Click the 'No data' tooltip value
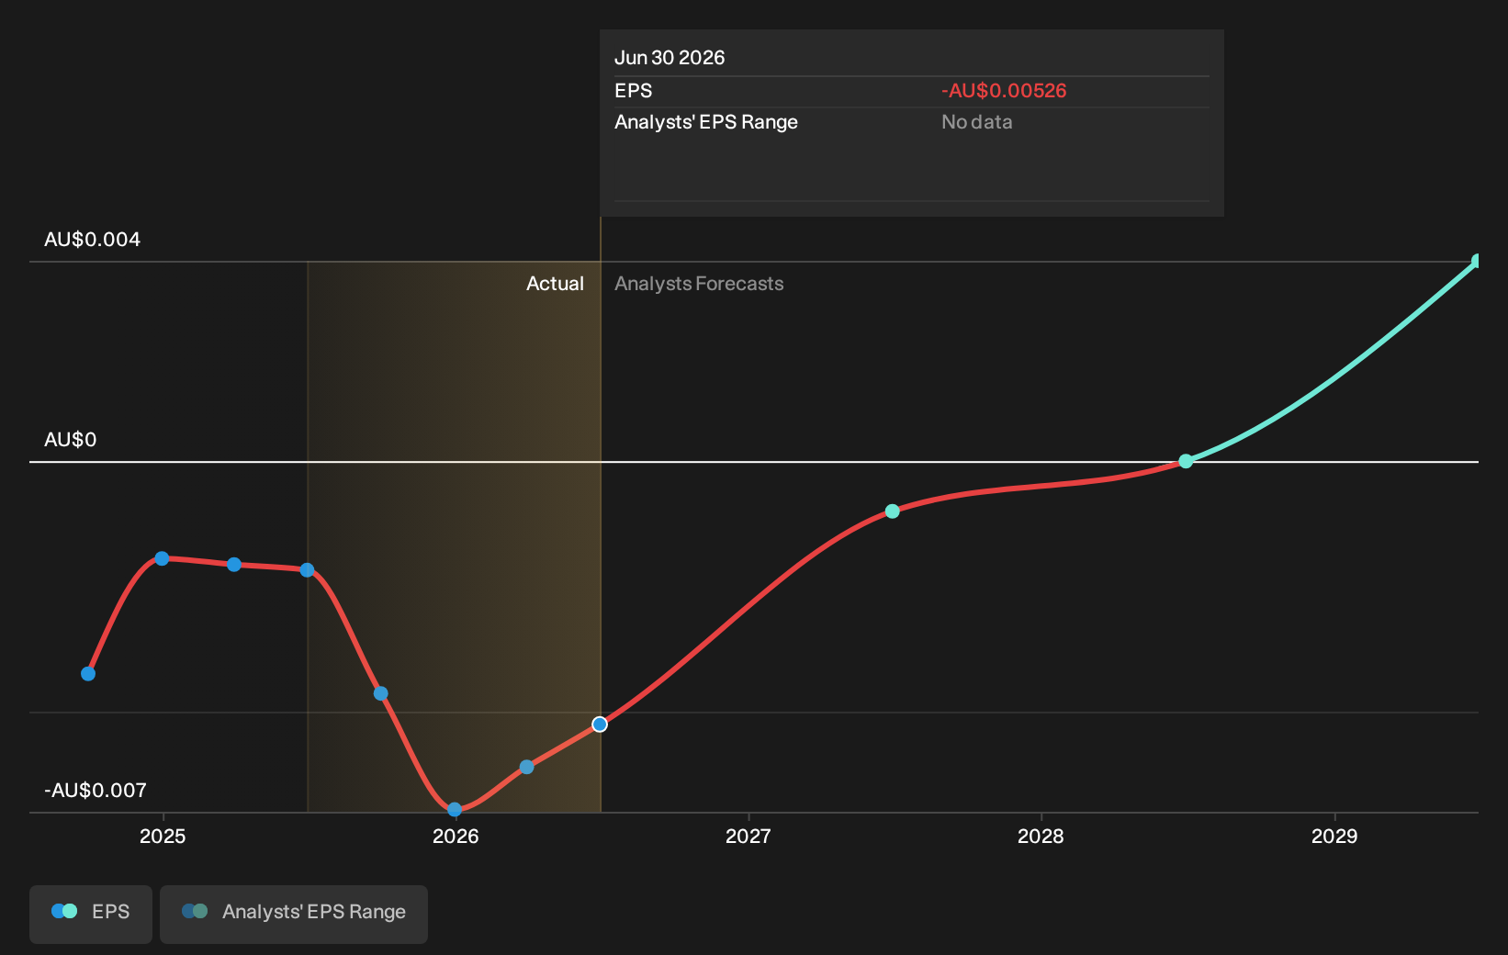1508x955 pixels. pyautogui.click(x=977, y=122)
